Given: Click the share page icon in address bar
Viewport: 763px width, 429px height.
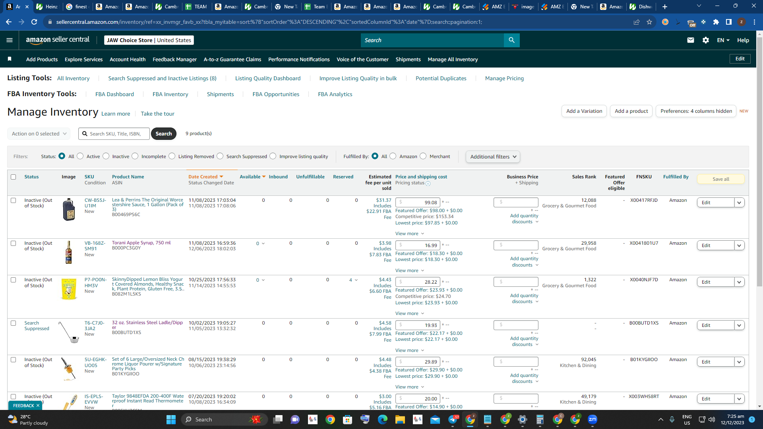Looking at the screenshot, I should point(637,22).
